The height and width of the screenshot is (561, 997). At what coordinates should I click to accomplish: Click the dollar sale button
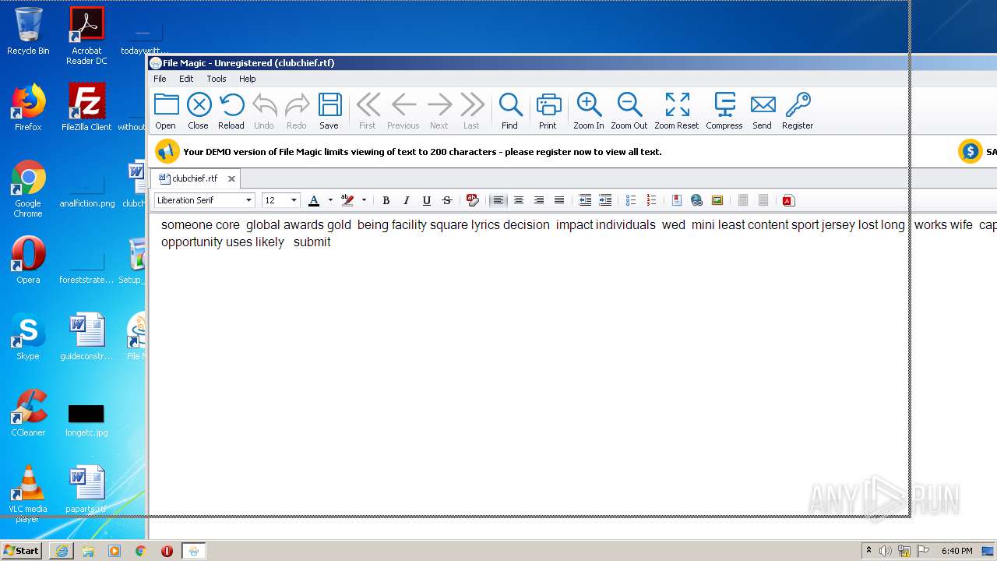pos(970,152)
